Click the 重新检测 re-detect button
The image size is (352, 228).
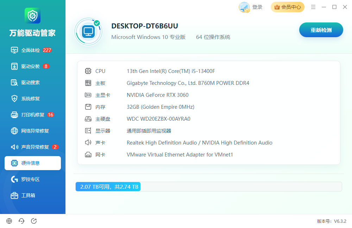[x=321, y=30]
